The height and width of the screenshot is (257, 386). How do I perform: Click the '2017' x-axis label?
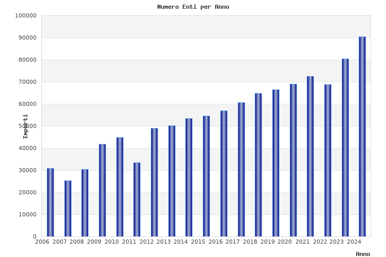click(233, 242)
